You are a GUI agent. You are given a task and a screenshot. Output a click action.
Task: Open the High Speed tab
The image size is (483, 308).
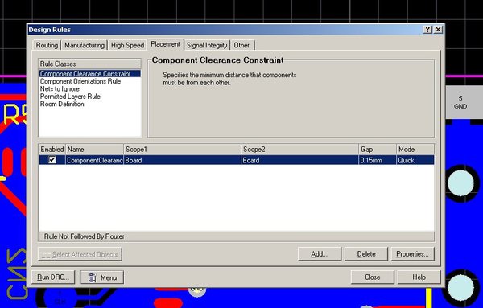pos(127,45)
